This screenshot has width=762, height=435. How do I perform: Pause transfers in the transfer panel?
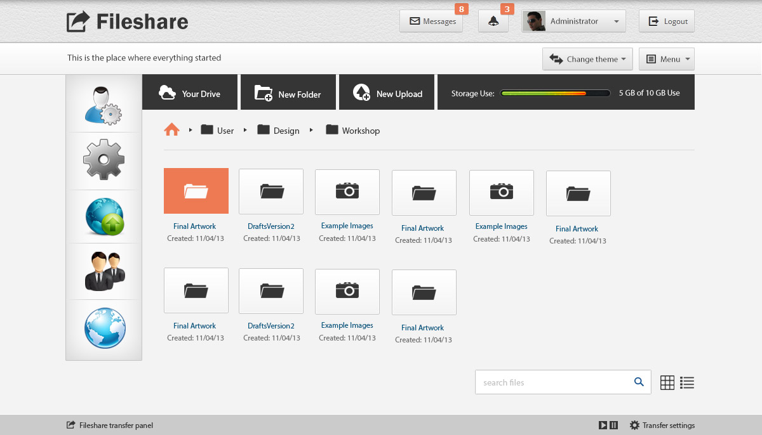point(613,425)
